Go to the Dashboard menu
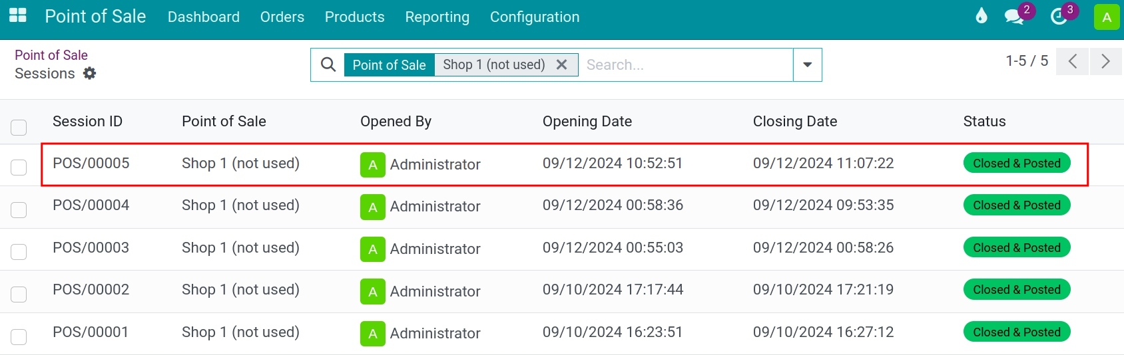The width and height of the screenshot is (1124, 355). (x=203, y=17)
